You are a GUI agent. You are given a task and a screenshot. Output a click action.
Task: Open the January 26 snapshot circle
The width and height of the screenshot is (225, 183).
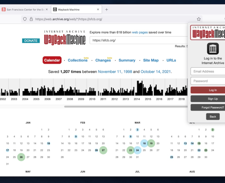21,157
